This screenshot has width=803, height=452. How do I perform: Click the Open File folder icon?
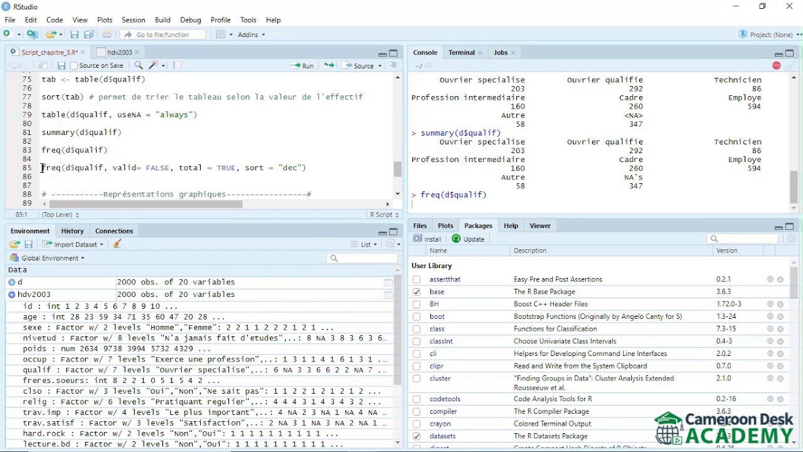click(x=51, y=35)
